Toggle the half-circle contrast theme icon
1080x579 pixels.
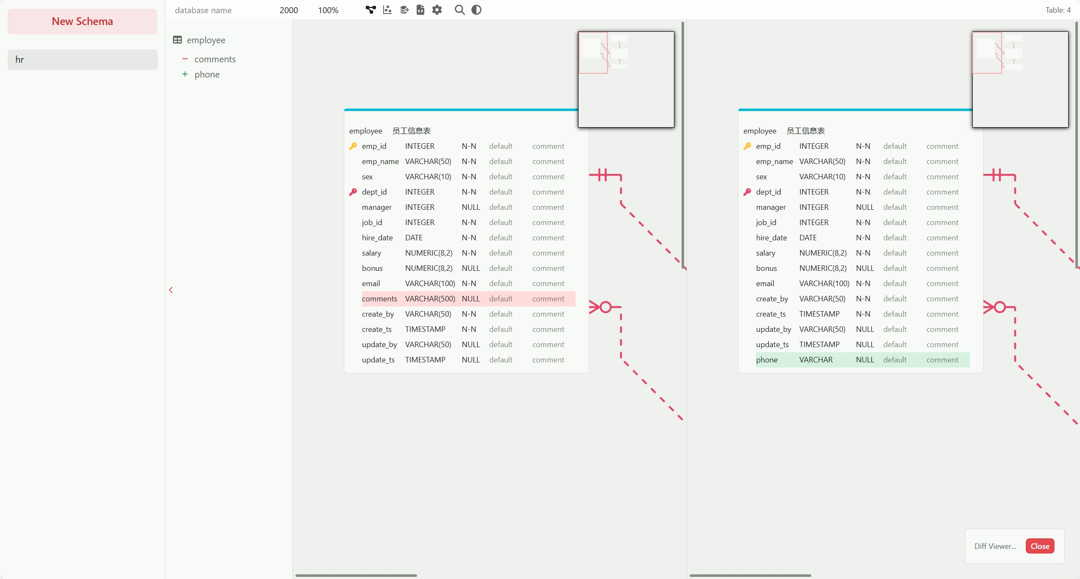476,10
